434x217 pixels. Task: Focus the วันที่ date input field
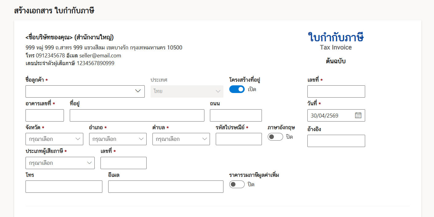pos(330,115)
